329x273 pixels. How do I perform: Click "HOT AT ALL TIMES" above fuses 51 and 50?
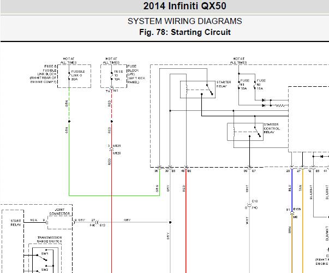tap(238, 61)
